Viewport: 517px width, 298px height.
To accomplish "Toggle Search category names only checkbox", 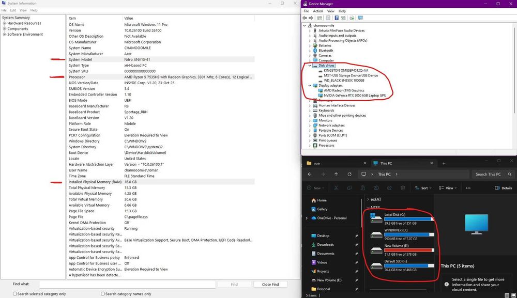I will [103, 294].
